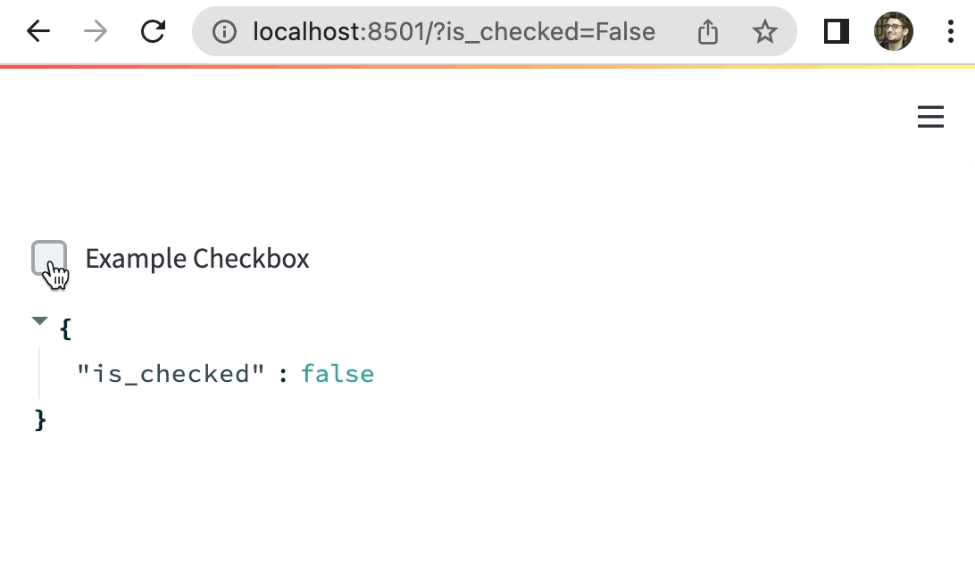The height and width of the screenshot is (572, 975).
Task: Collapse the JSON object triangle
Action: (39, 321)
